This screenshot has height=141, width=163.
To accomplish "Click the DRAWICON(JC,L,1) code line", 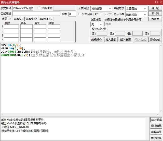I will (43, 55).
